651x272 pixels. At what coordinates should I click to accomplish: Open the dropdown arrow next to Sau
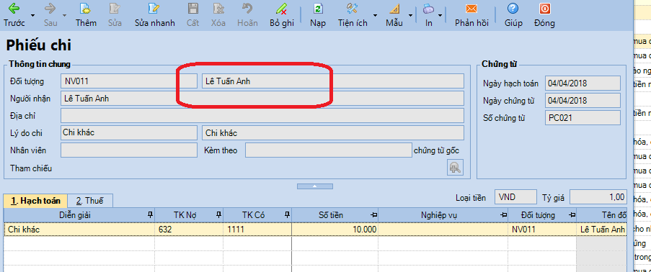[x=65, y=15]
